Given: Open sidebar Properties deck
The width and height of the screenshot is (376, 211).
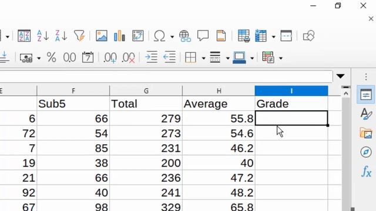Looking at the screenshot, I should (366, 95).
